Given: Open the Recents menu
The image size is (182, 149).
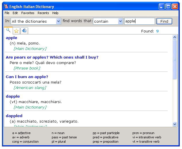Looking at the screenshot, I should (x=43, y=13).
